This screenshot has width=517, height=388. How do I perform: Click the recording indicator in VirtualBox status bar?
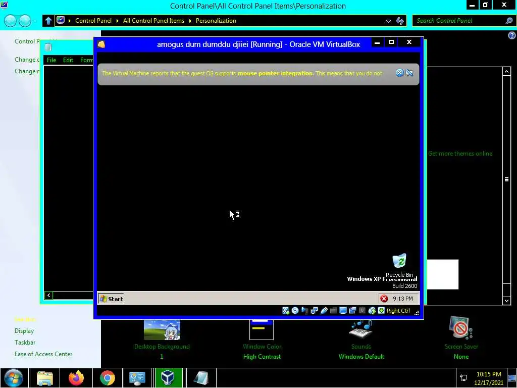click(x=352, y=311)
